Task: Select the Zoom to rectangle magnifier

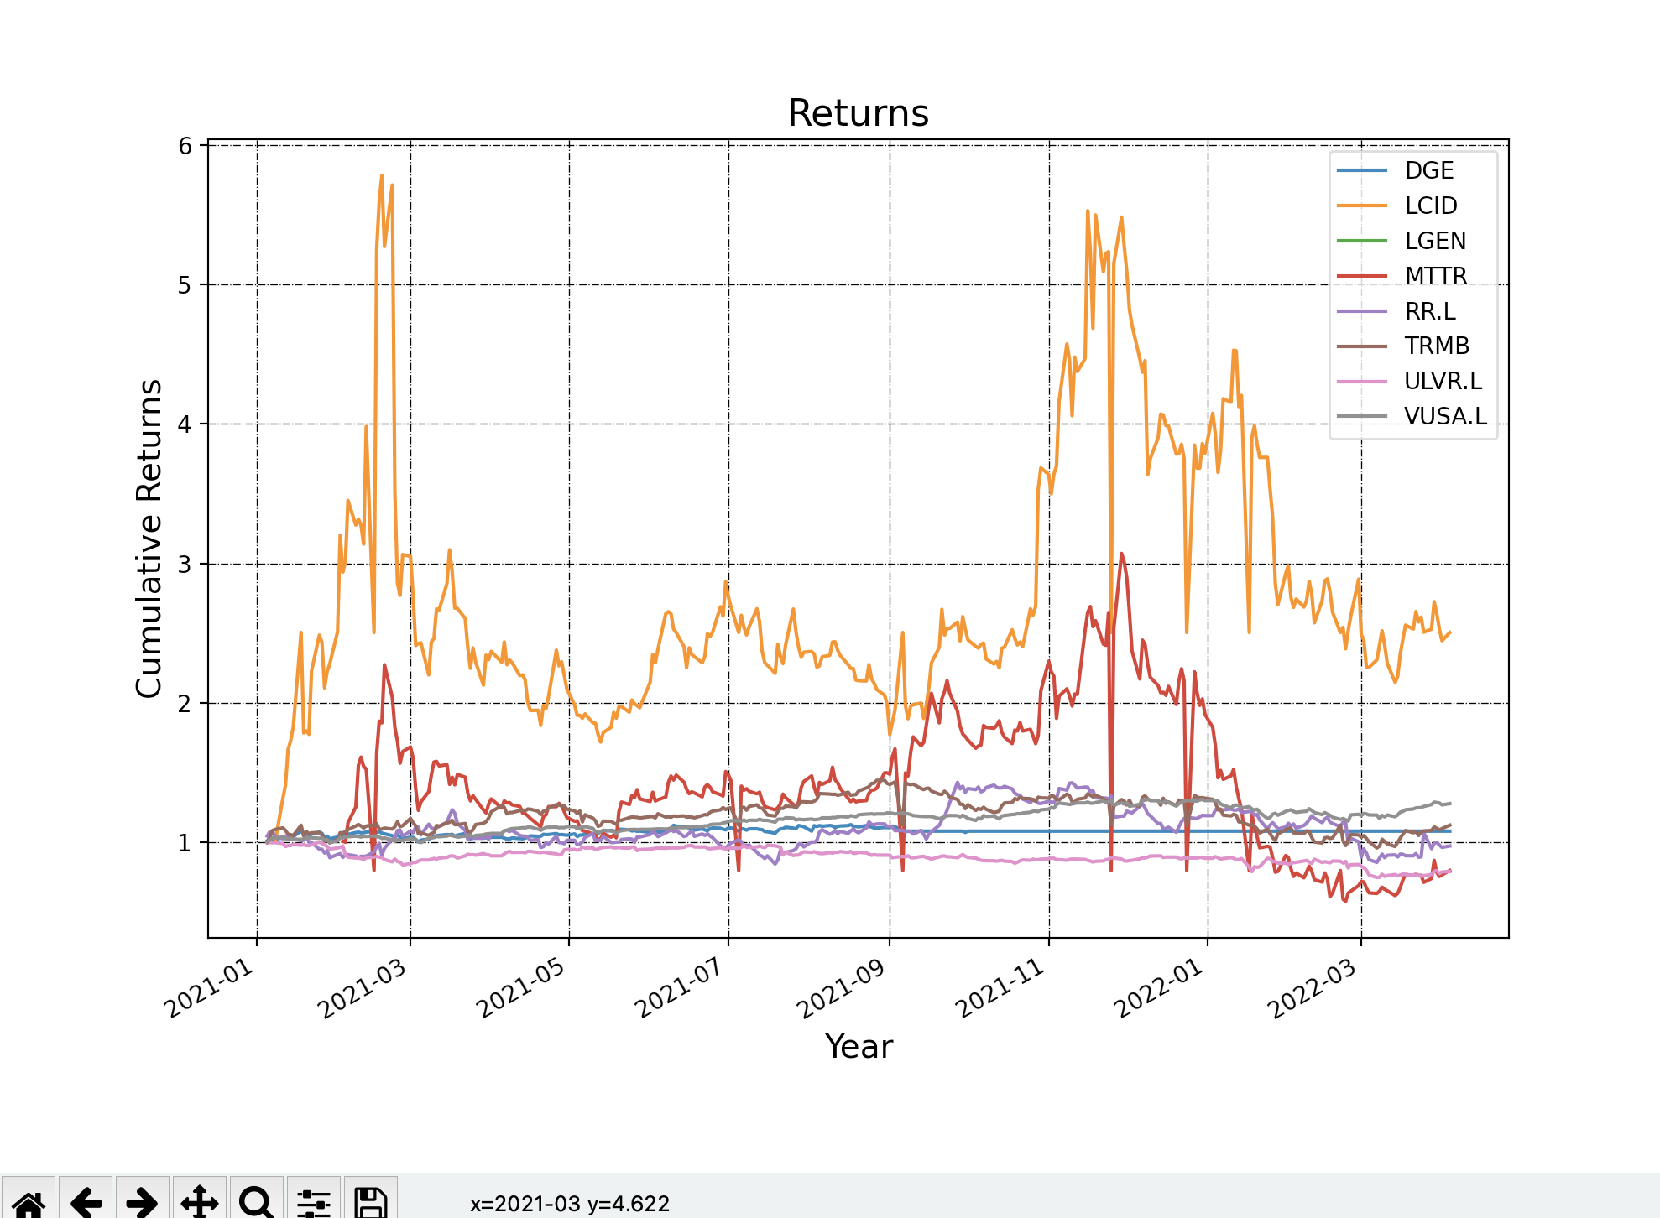Action: coord(256,1202)
